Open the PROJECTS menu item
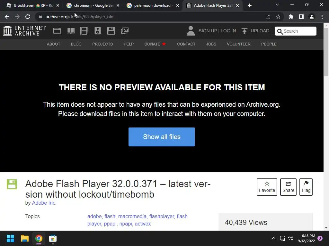 pos(102,44)
